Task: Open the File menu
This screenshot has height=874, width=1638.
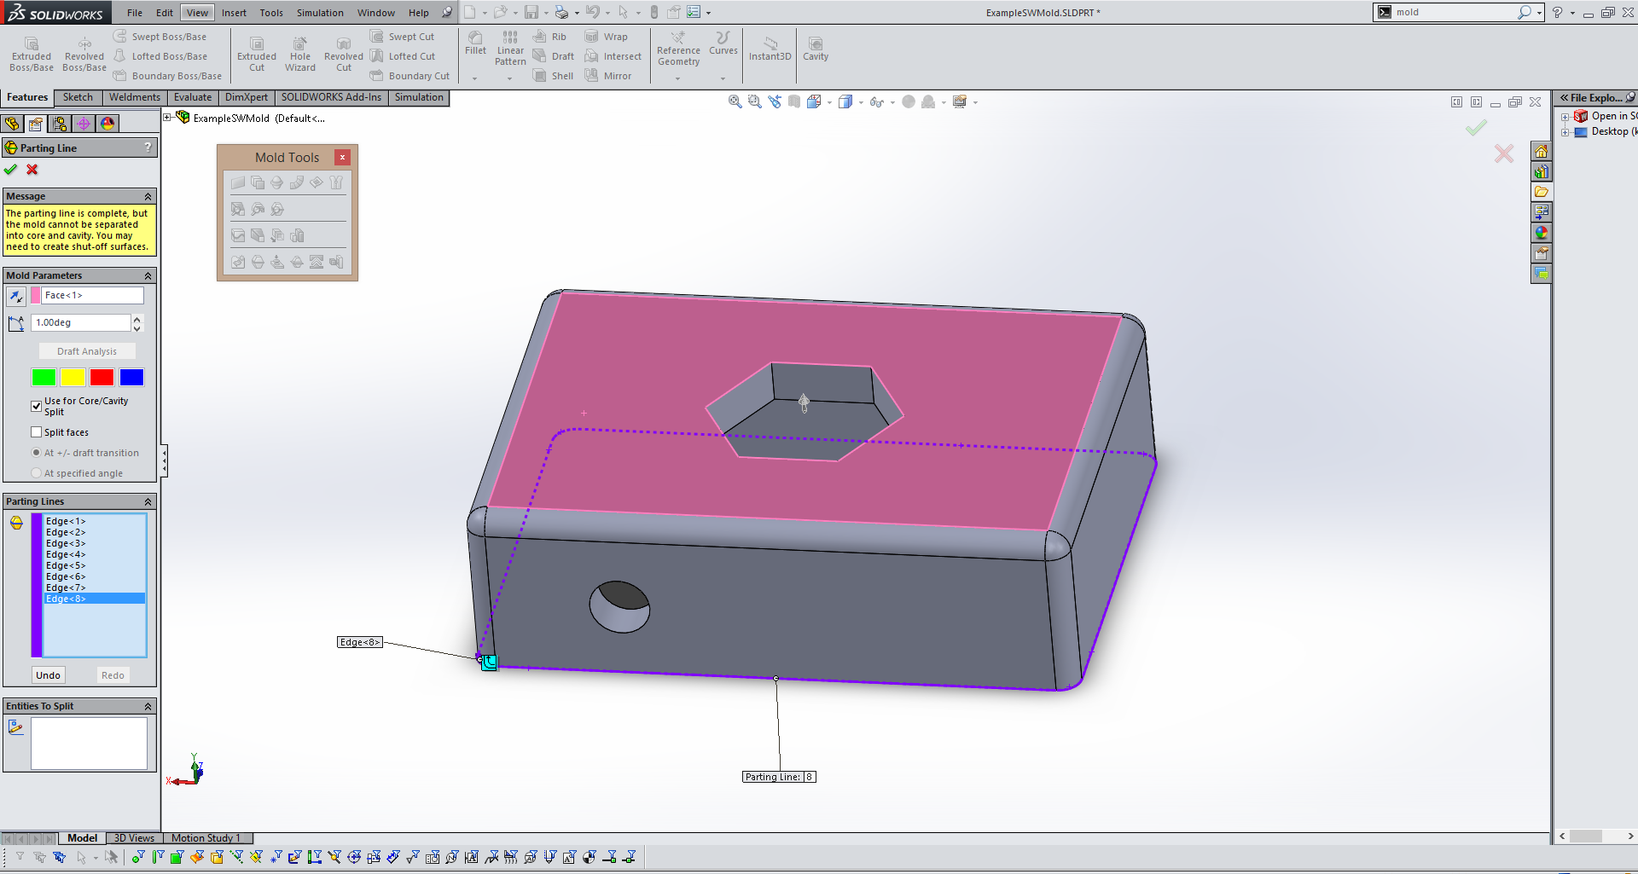Action: click(135, 13)
